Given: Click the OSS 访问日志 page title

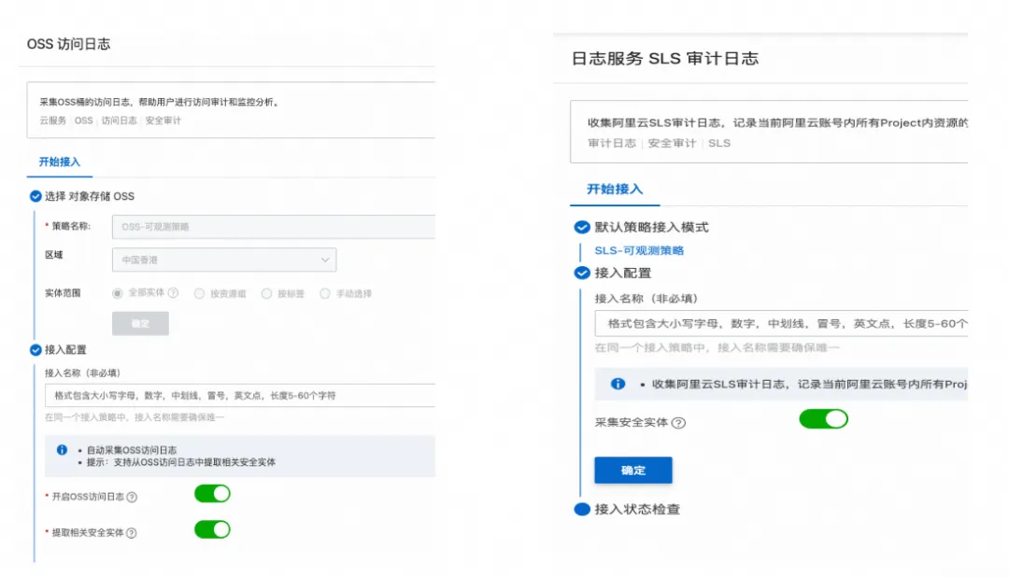Looking at the screenshot, I should coord(68,44).
